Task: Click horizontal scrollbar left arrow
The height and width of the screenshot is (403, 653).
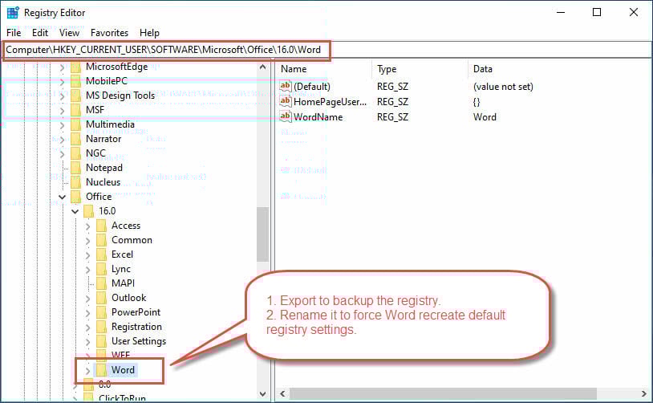Action: [x=282, y=394]
